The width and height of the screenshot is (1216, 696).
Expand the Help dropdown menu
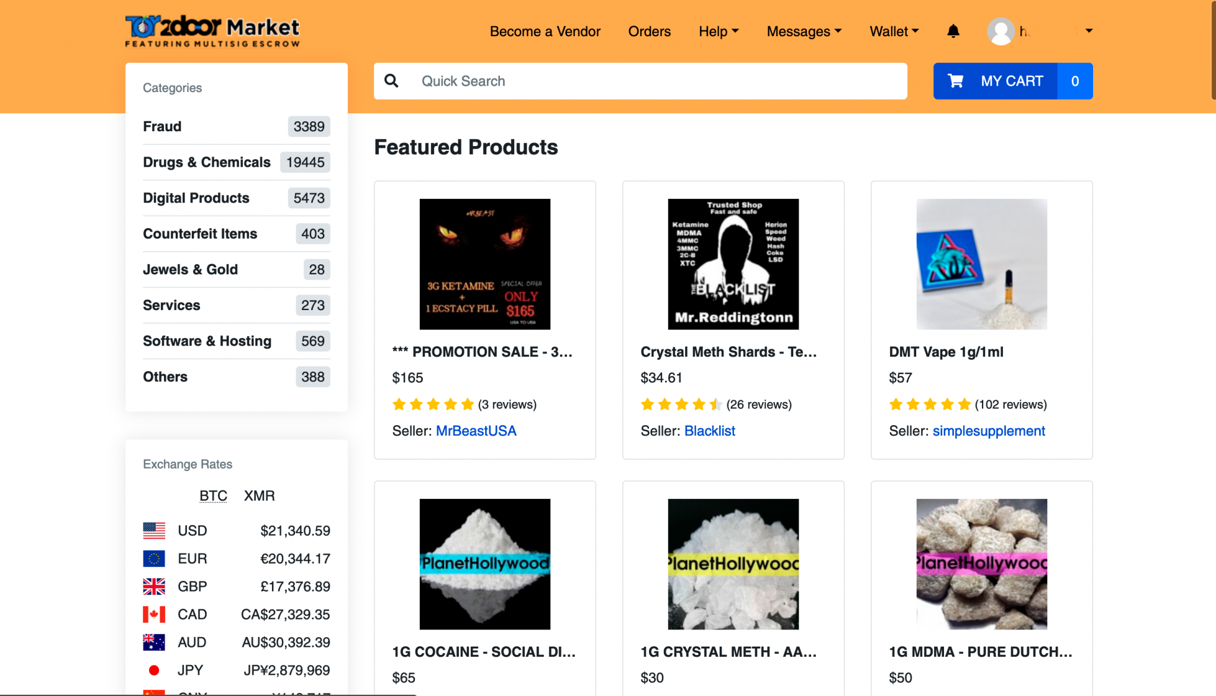(x=718, y=31)
